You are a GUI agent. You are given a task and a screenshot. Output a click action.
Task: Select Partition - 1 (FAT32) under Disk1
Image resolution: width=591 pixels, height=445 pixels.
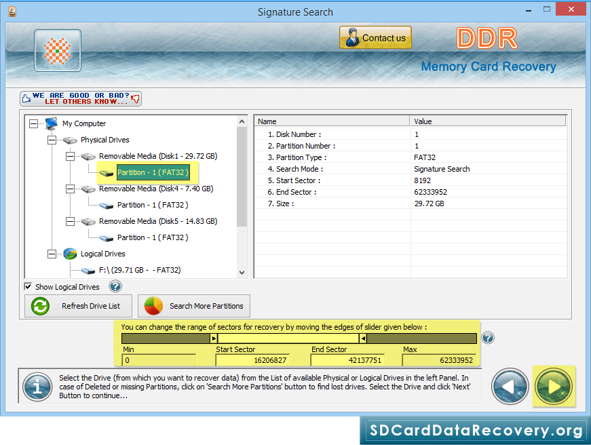click(153, 172)
